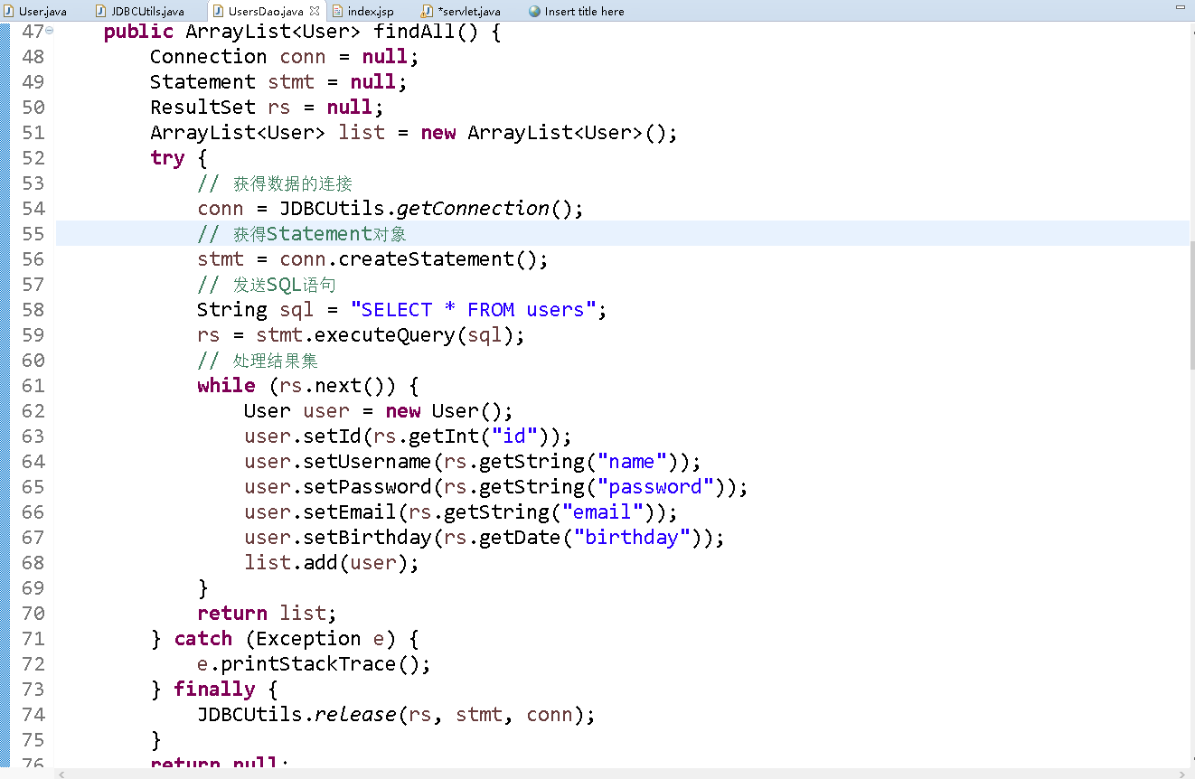Switch to the index.jsp tab

click(363, 11)
